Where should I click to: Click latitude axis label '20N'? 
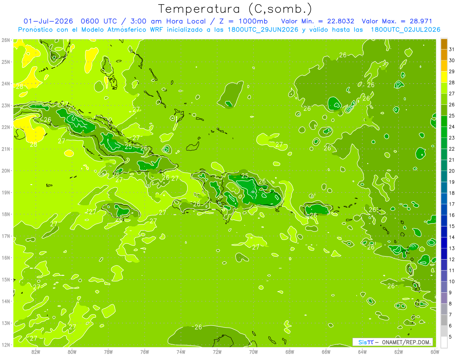[x=5, y=171]
